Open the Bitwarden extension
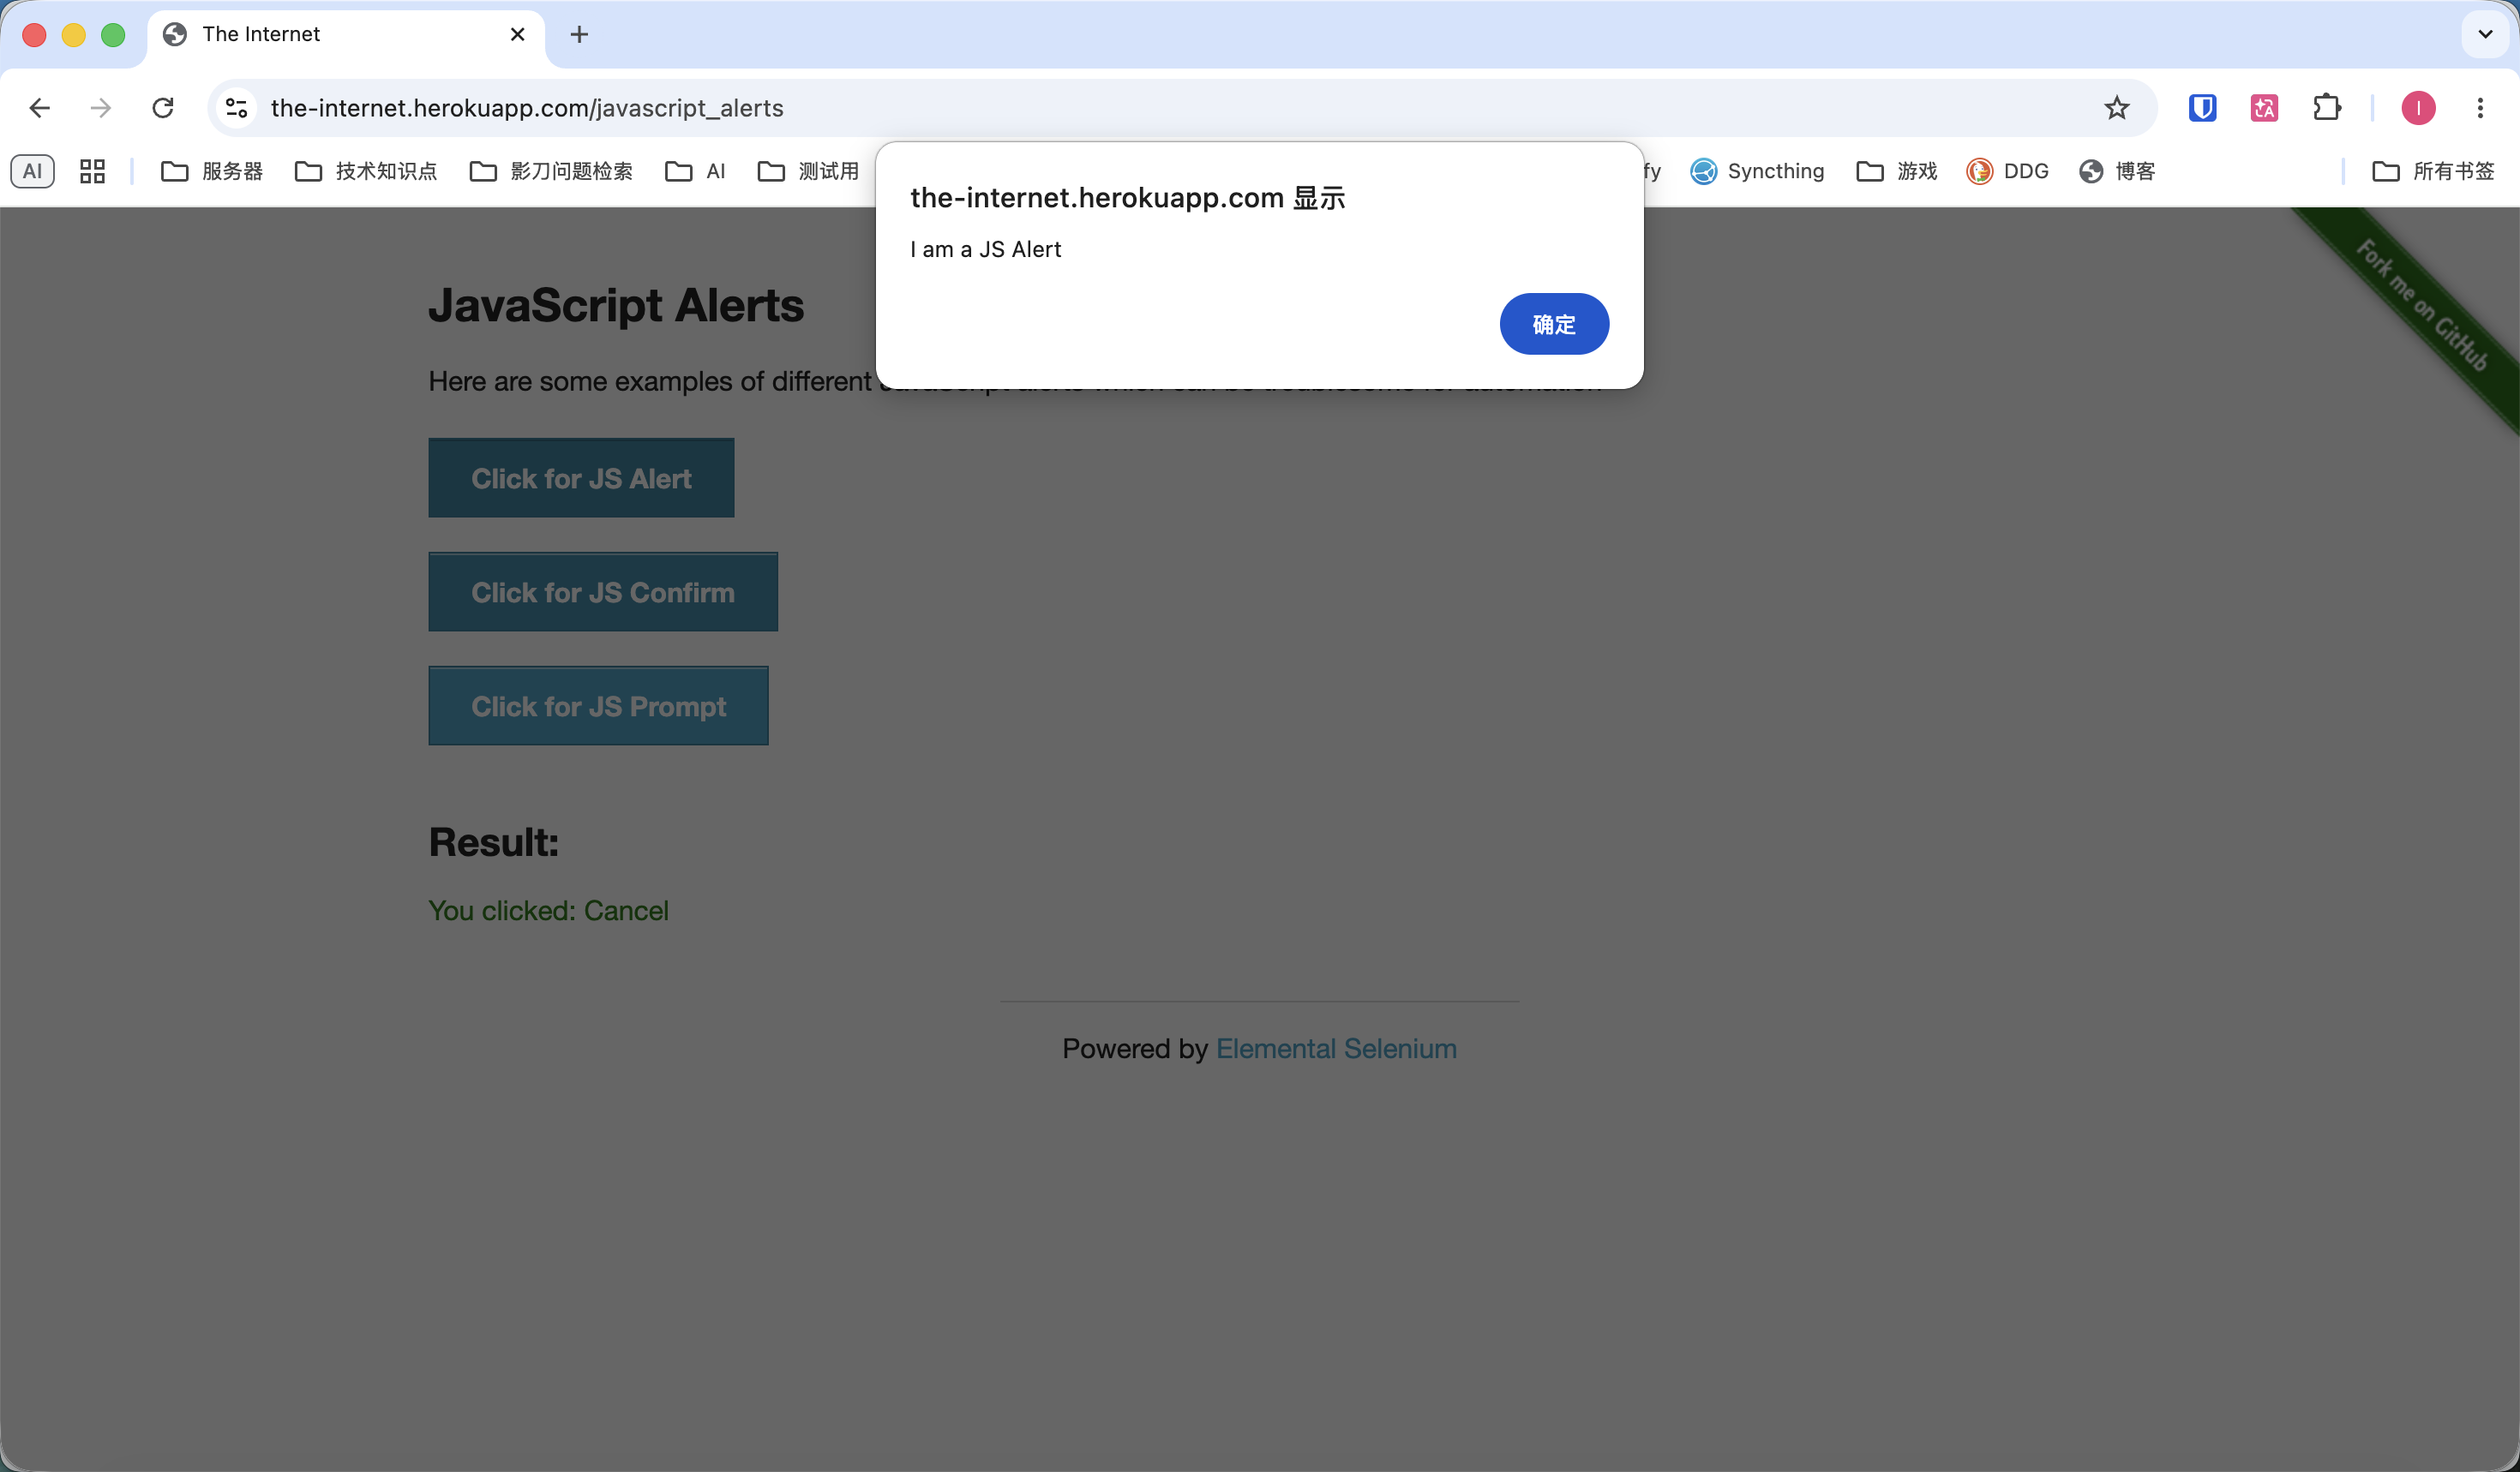 pos(2202,108)
